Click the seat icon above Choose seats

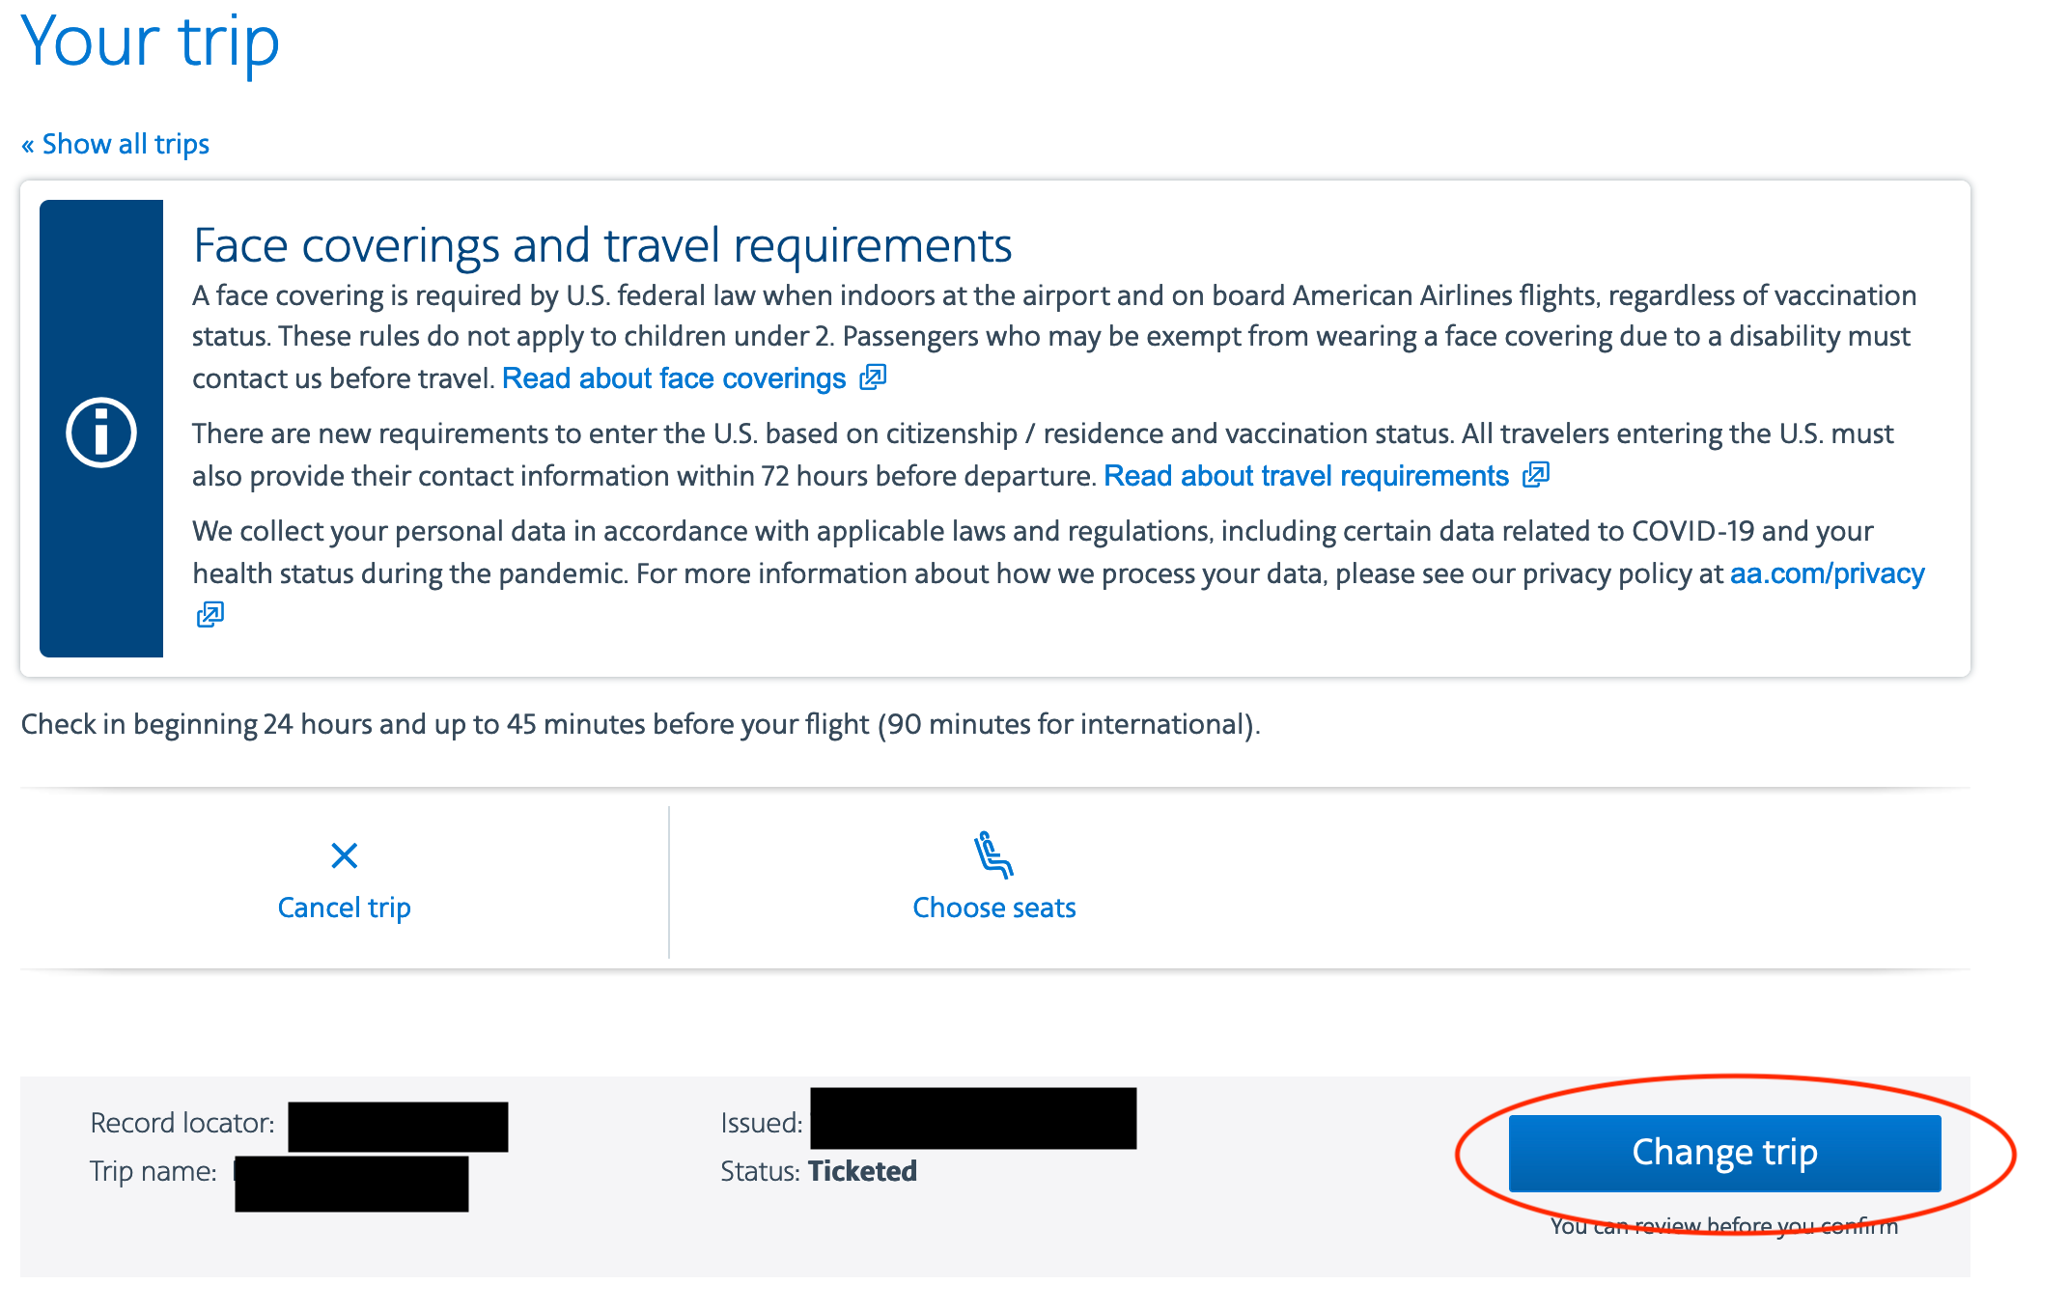pos(993,854)
